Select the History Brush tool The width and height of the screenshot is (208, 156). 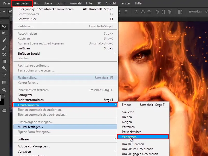click(4, 55)
